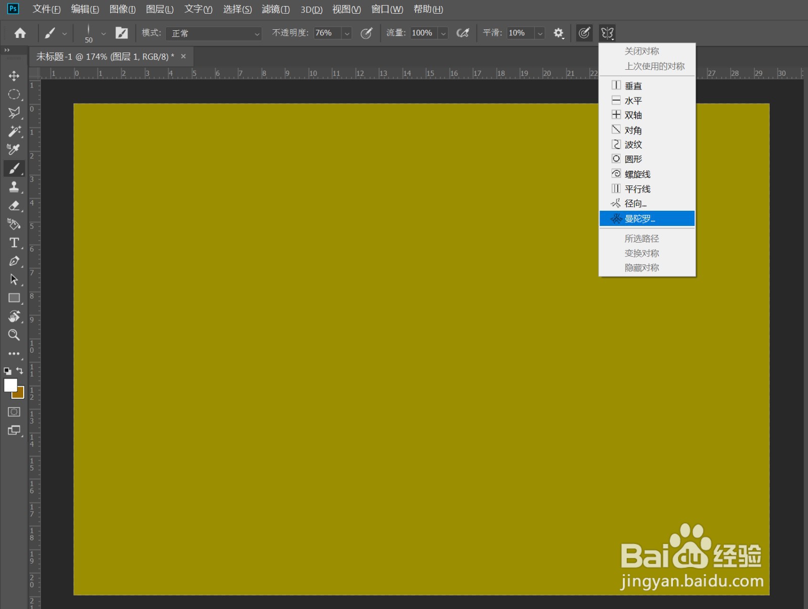Select the Hand/Rotate view tool
Viewport: 808px width, 609px height.
(14, 316)
